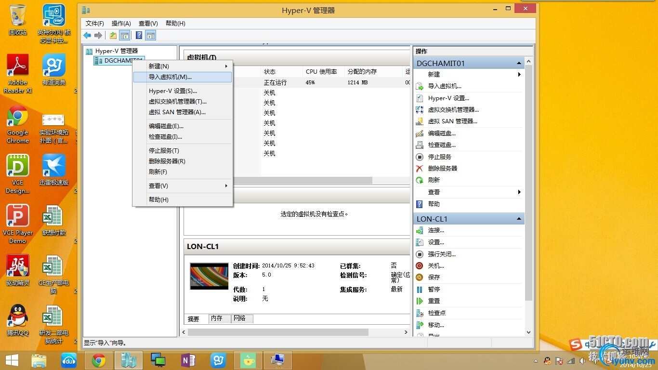Open help via the toolbar question mark icon

click(x=139, y=35)
